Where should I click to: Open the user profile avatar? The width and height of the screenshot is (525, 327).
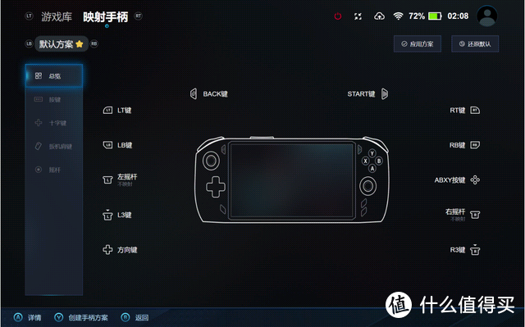click(x=486, y=16)
